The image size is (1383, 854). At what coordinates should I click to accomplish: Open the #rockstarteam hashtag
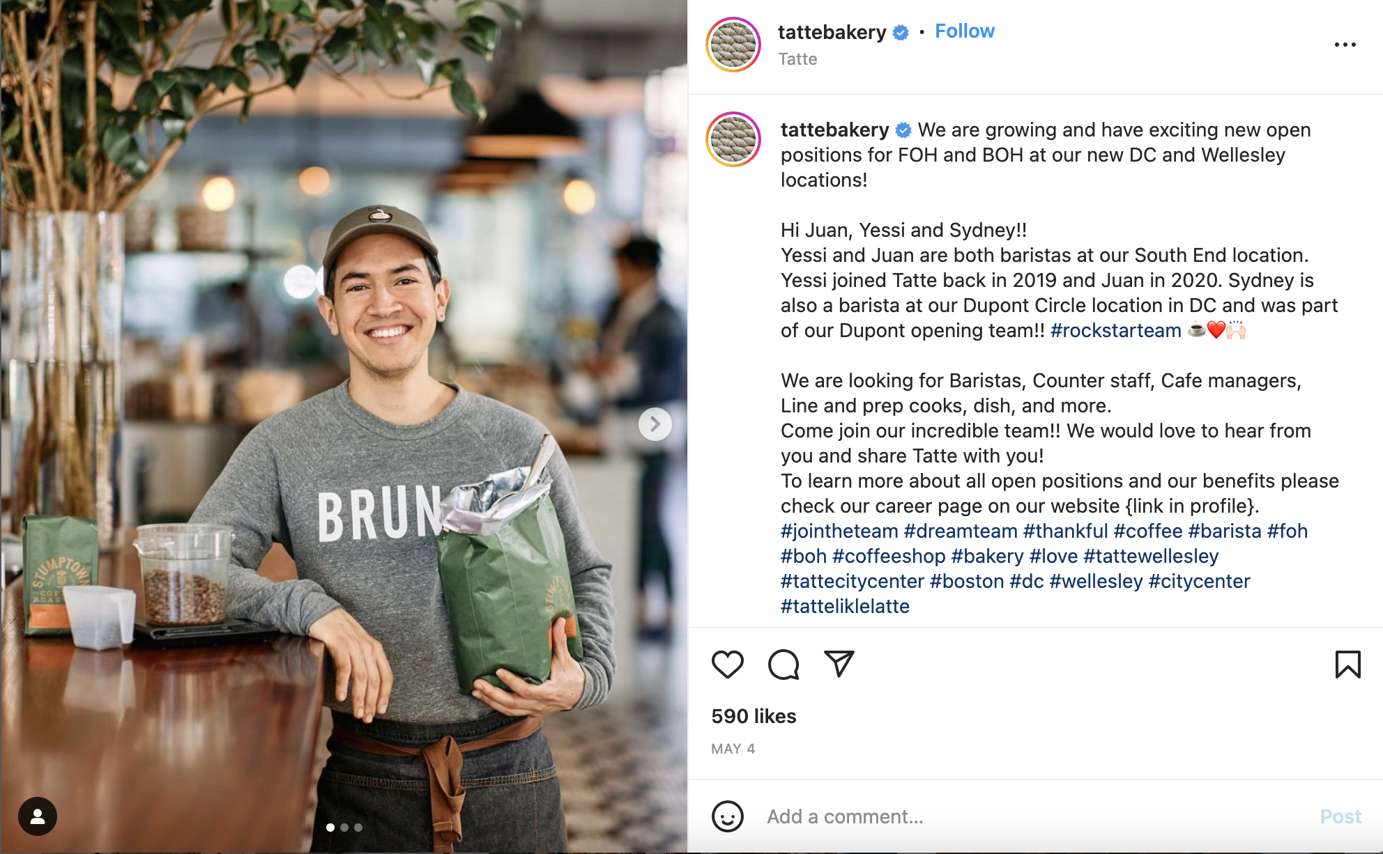1116,330
